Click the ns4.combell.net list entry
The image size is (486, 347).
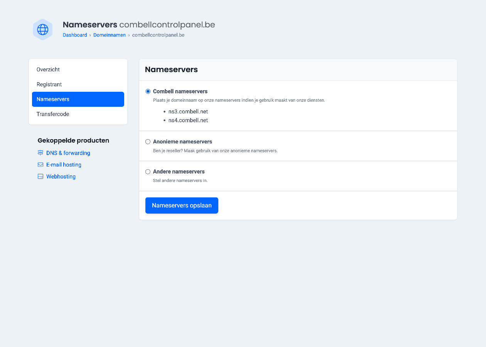pos(188,120)
